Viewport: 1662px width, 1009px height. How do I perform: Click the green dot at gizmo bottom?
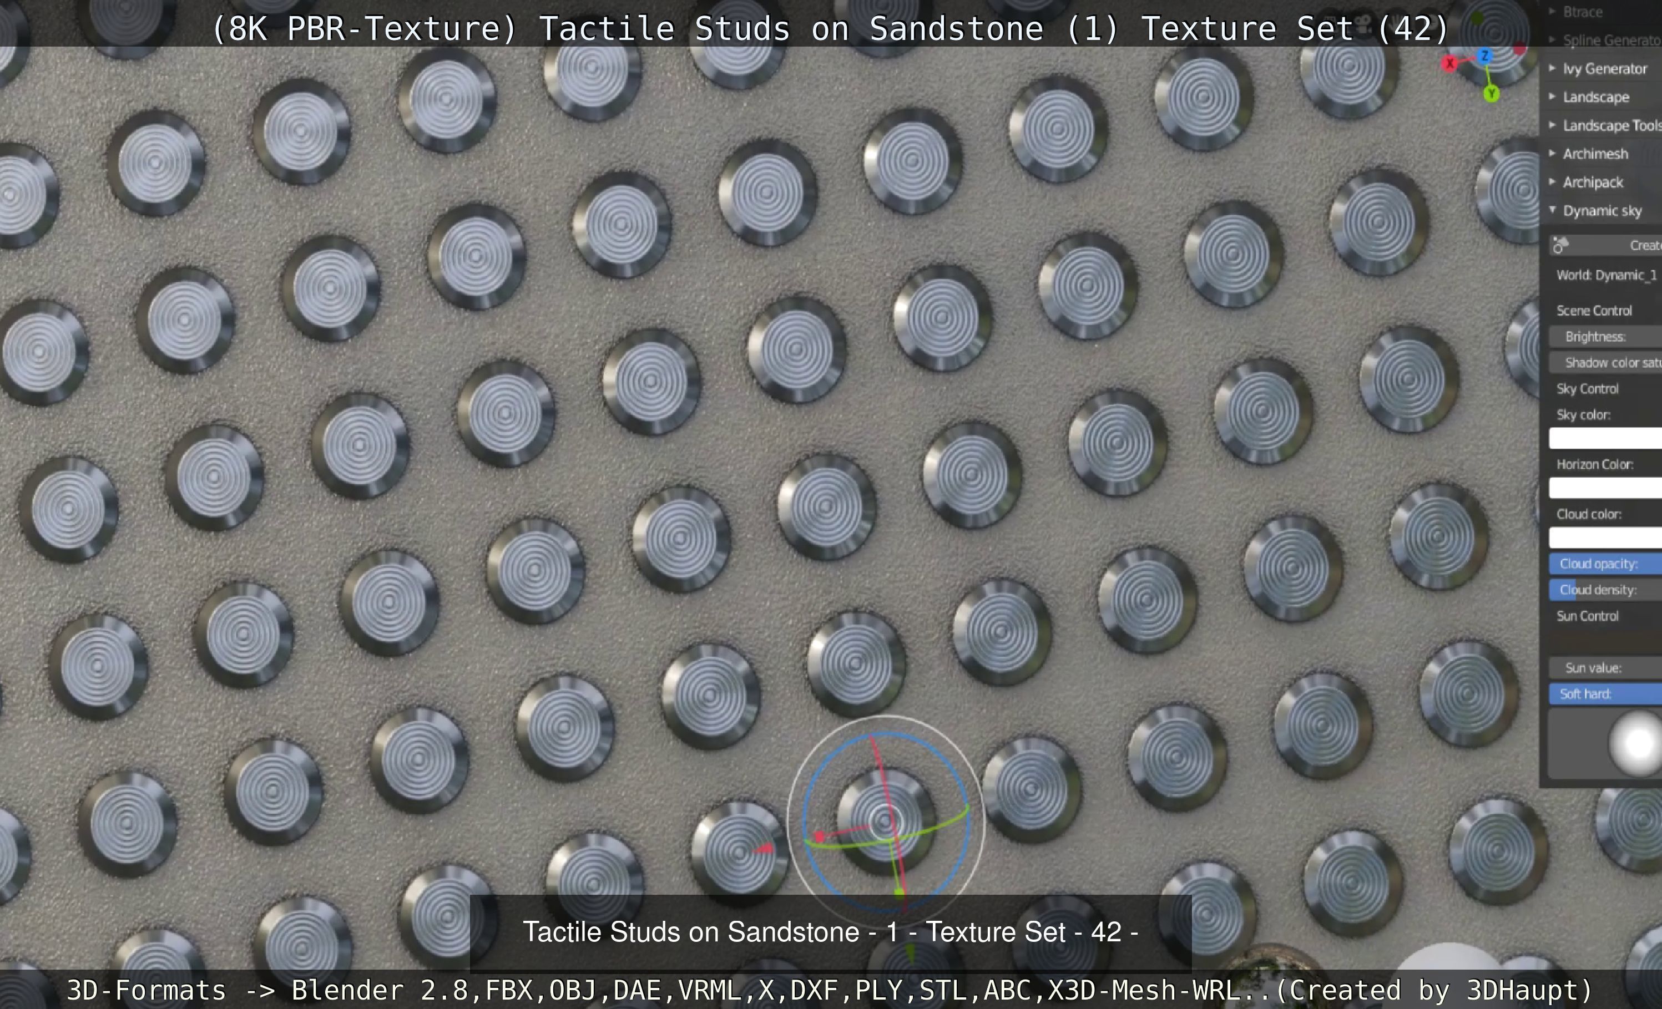tap(899, 893)
